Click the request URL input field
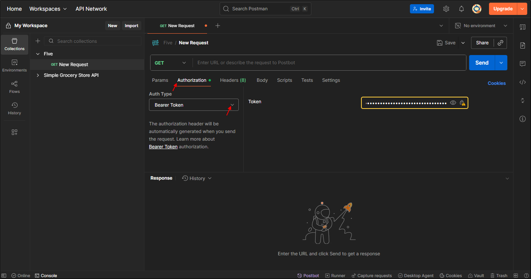Screen dimensions: 531x279 (x=329, y=63)
